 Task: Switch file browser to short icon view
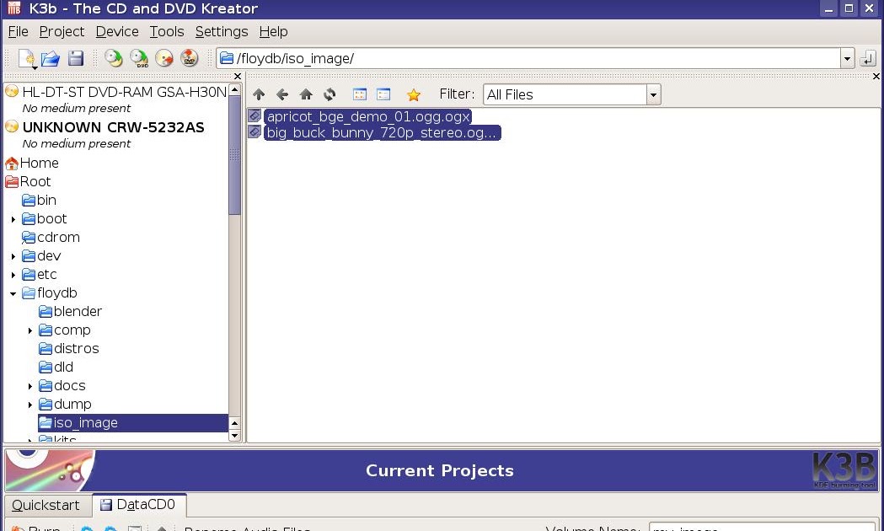360,94
